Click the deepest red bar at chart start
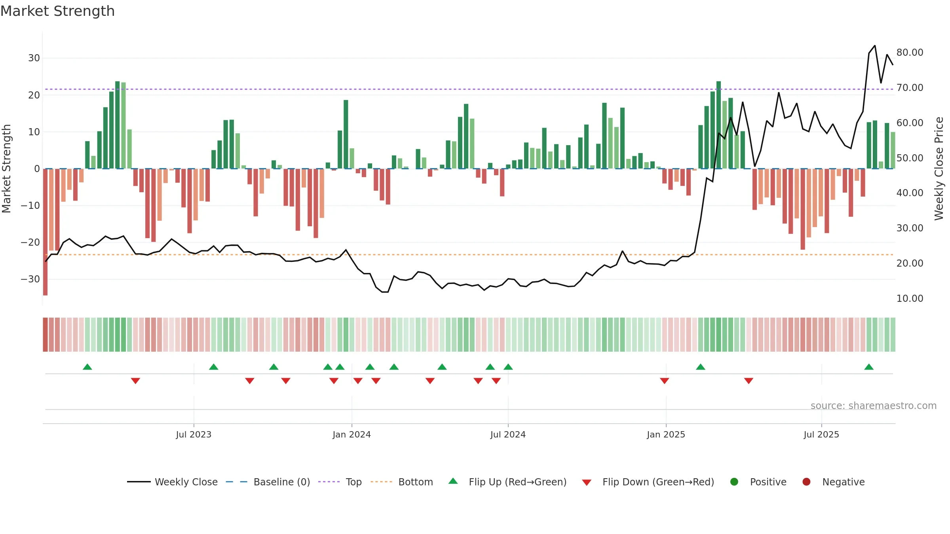The image size is (950, 534). point(45,232)
